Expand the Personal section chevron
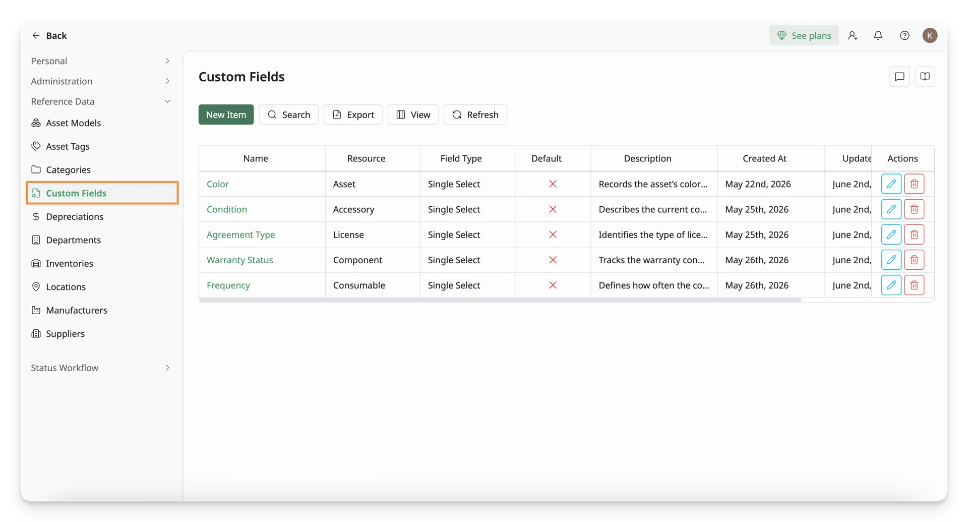Image resolution: width=968 pixels, height=522 pixels. pyautogui.click(x=167, y=61)
